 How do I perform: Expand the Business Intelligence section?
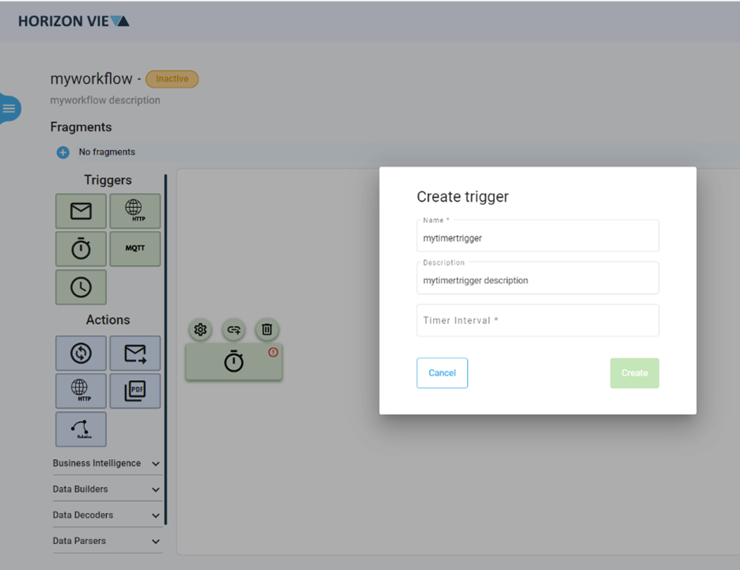(107, 463)
